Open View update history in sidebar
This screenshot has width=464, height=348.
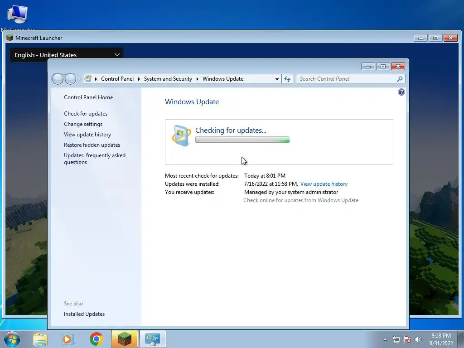coord(87,134)
